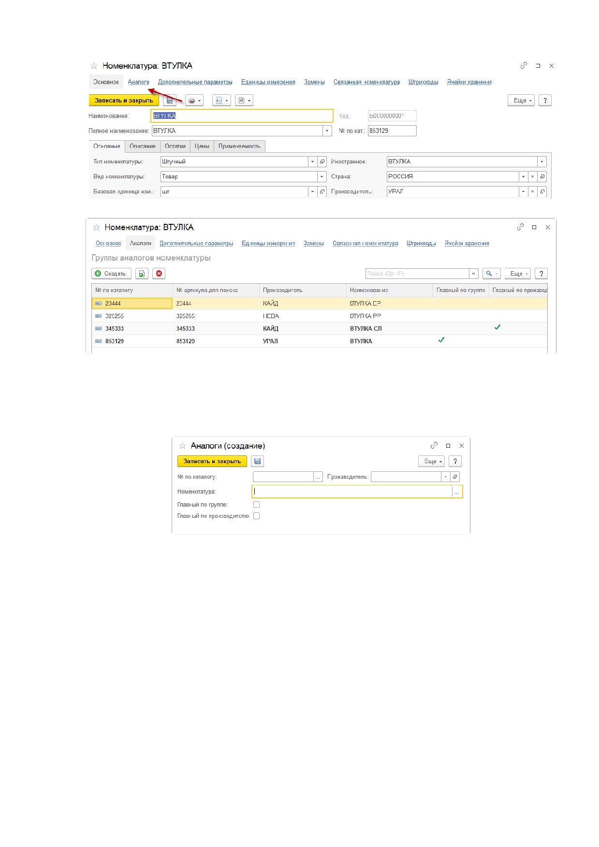Sort by the 'Производитель' column header
Image resolution: width=599 pixels, height=847 pixels.
click(303, 290)
